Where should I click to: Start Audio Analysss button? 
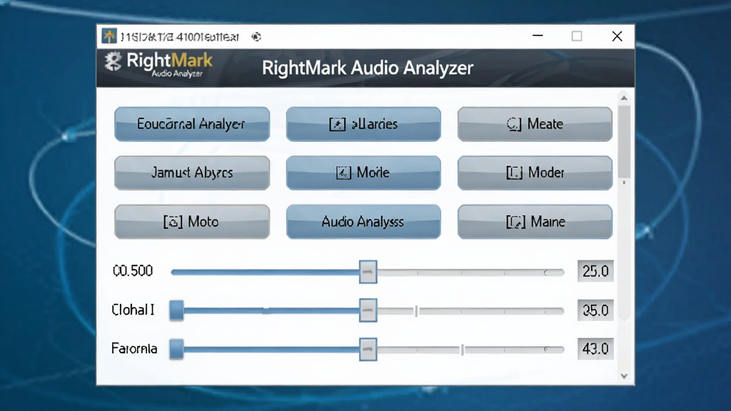[363, 222]
